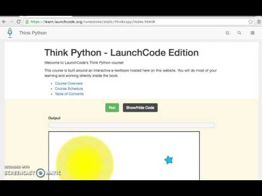Bookmark the page with the star icon

coord(251,22)
